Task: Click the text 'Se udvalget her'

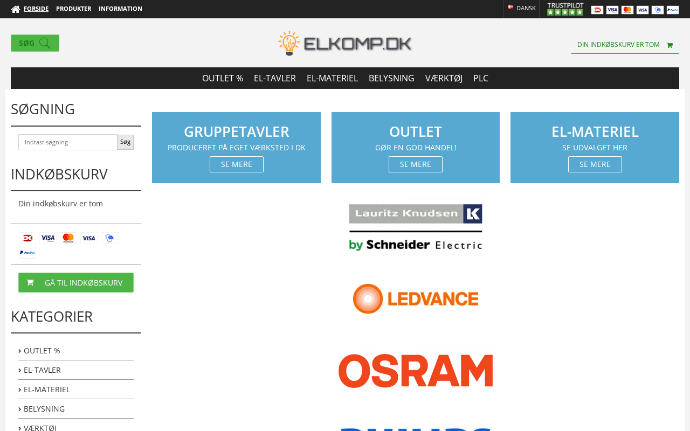Action: click(595, 148)
